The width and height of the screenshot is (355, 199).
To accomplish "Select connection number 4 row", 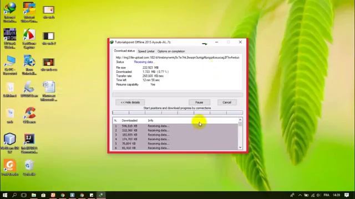I will (175, 139).
